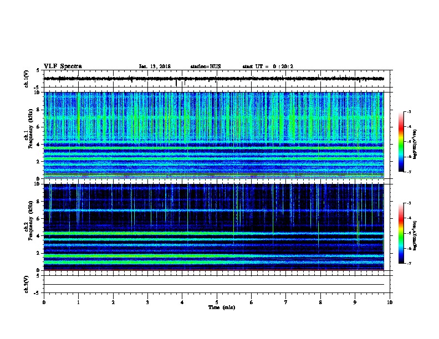Viewport: 439px width, 339px height.
Task: Click the "-5" tick of ch.1(V) axis
Action: (x=37, y=88)
